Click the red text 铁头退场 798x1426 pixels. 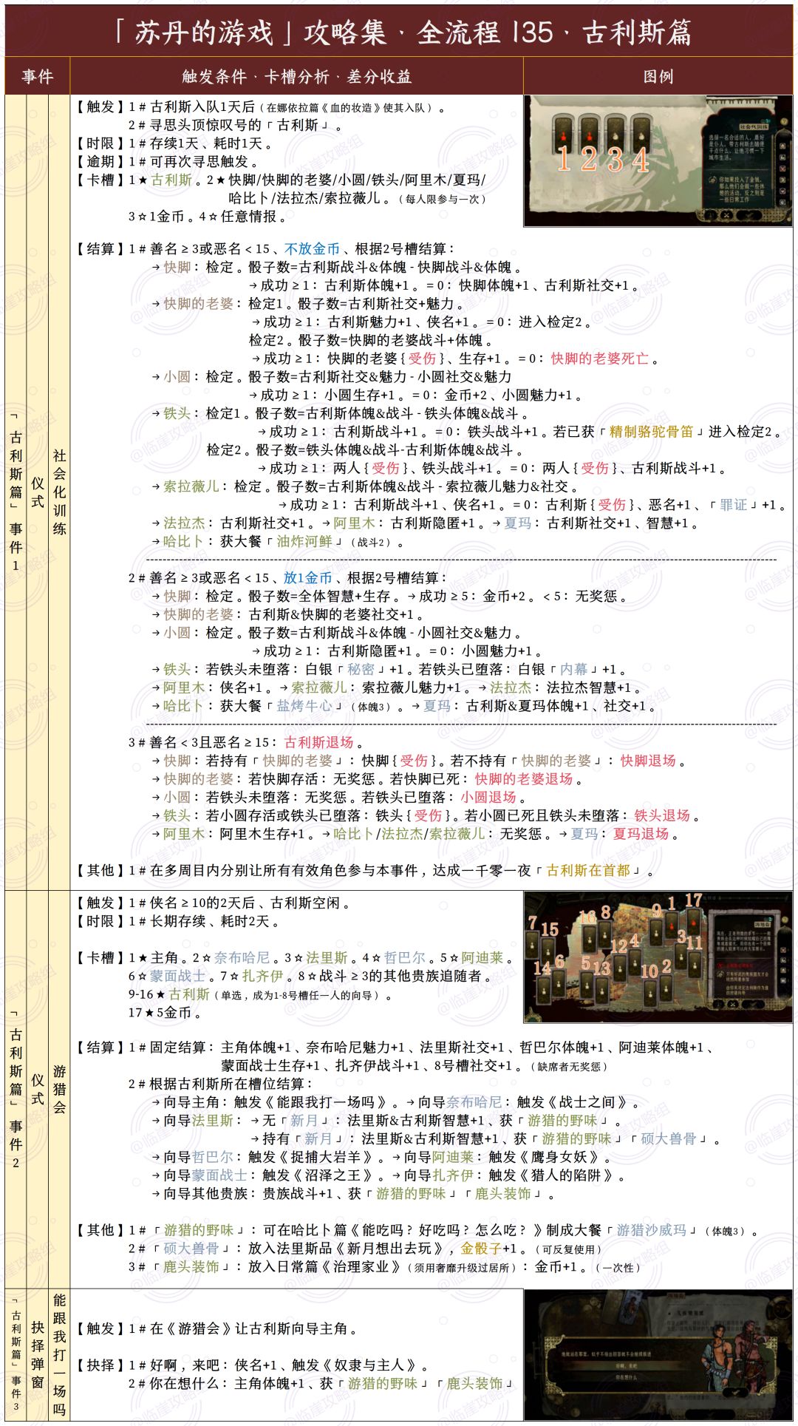pyautogui.click(x=662, y=815)
